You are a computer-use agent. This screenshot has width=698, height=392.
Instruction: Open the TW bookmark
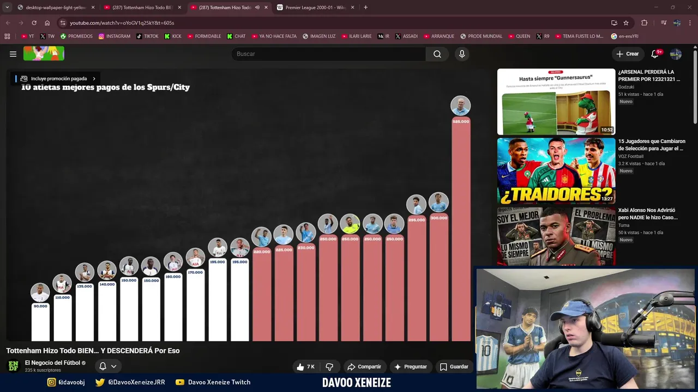tap(47, 36)
